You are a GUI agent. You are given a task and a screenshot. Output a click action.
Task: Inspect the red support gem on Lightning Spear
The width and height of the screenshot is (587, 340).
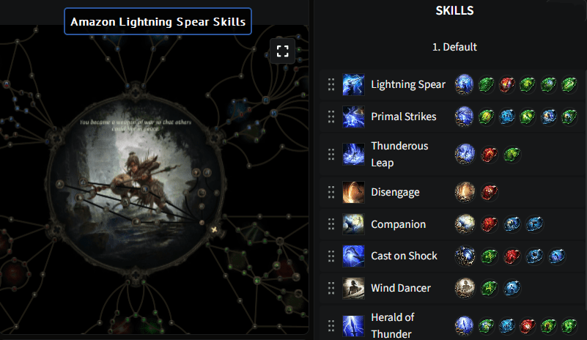[507, 84]
